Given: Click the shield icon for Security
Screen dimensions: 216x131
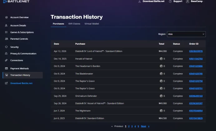Looking at the screenshot, I should 6,47.
